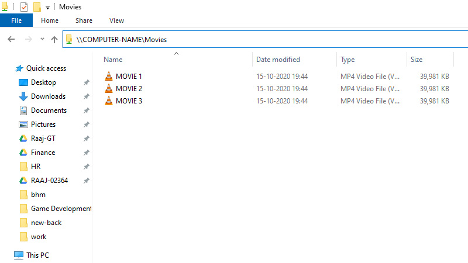Click the Desktop monitor icon

[x=23, y=82]
